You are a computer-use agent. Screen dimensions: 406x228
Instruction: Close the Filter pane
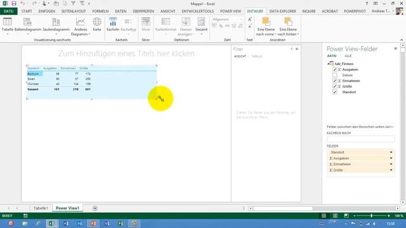[297, 49]
